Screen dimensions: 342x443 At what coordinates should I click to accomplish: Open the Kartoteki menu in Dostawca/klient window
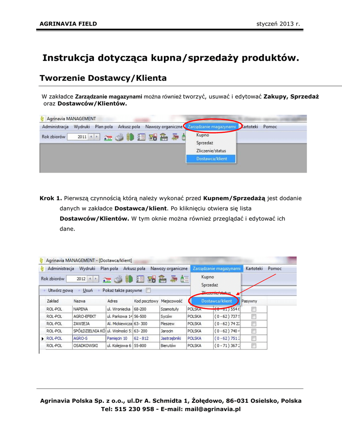254,269
